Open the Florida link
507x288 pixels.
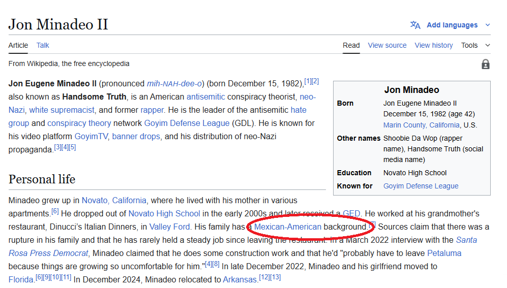click(21, 279)
